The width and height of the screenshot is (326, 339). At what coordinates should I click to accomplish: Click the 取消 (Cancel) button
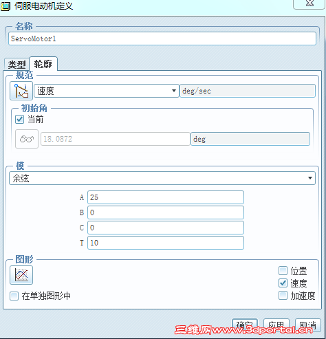coord(308,325)
